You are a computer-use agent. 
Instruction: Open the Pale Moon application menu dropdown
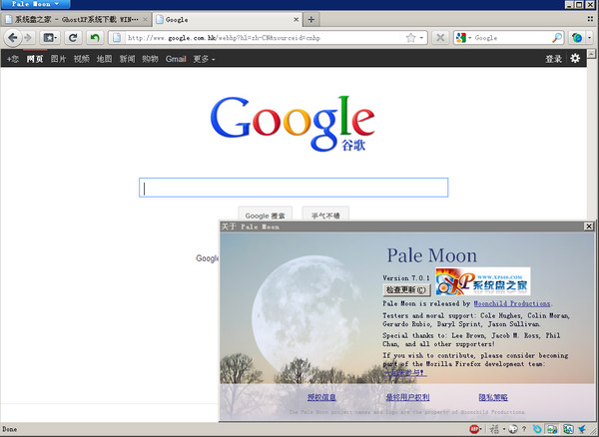click(35, 4)
